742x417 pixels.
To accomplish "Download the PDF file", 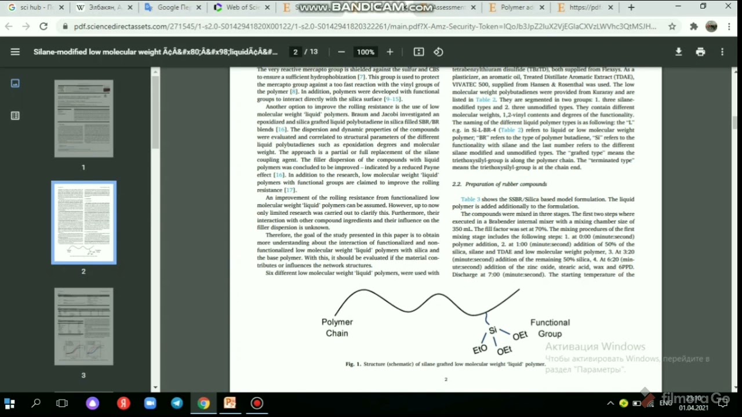I will pyautogui.click(x=678, y=52).
